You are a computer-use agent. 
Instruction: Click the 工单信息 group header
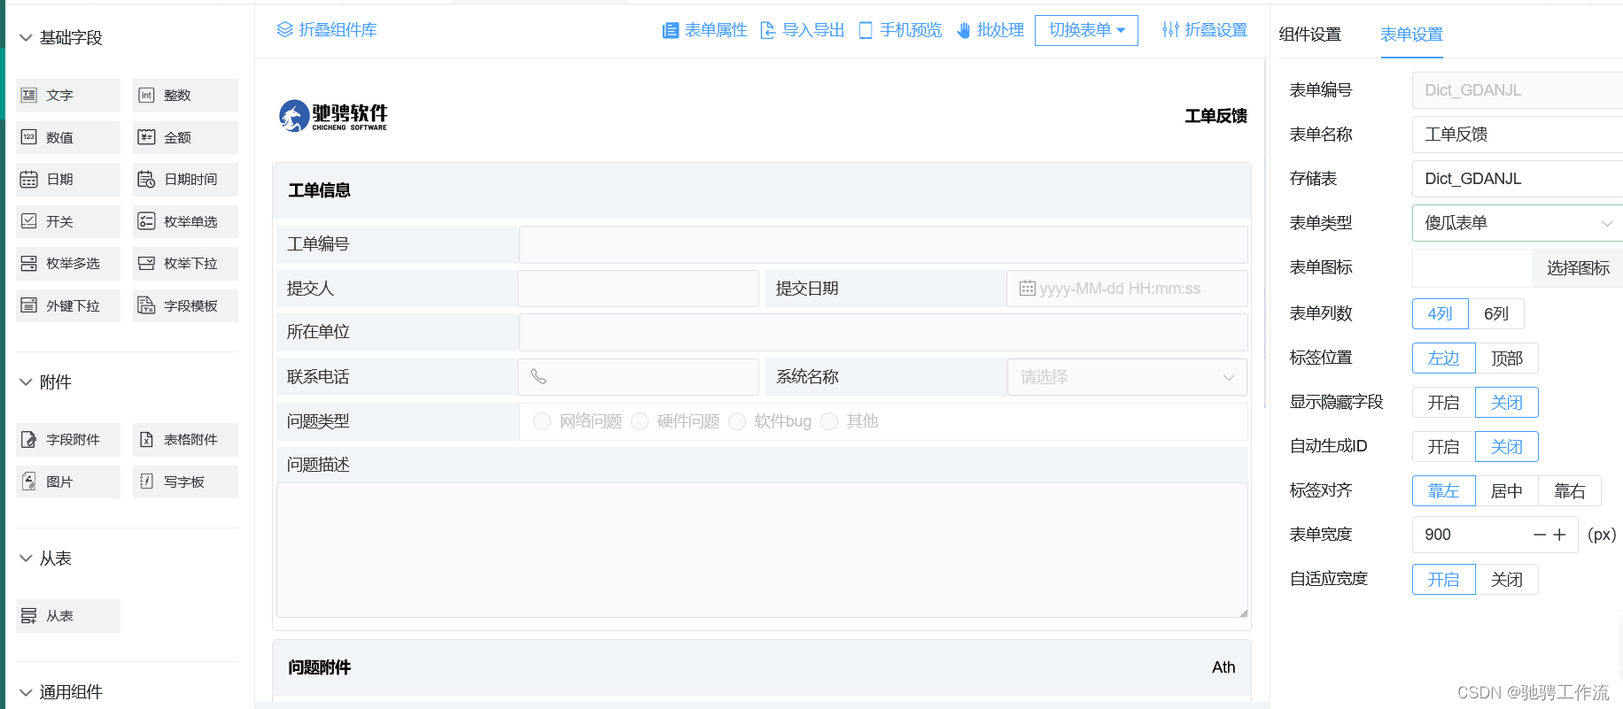(762, 190)
